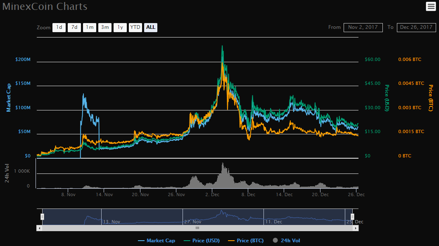439x246 pixels.
Task: Toggle Price (BTC) series in legend
Action: tap(246, 240)
